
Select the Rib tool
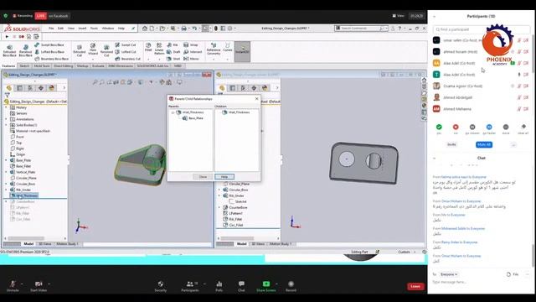coord(173,44)
